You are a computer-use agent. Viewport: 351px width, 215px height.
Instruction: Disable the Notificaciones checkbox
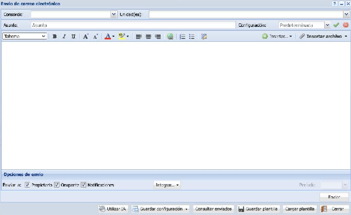83,185
